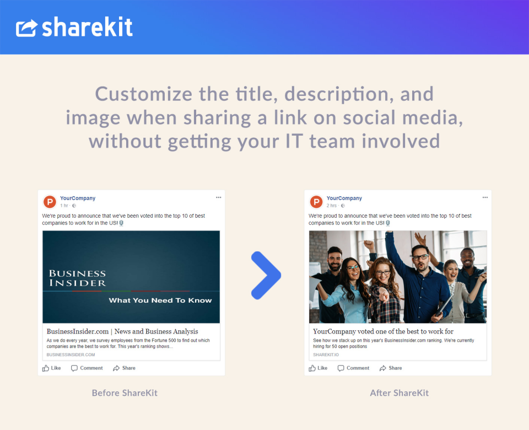This screenshot has width=529, height=430.
Task: Like the After ShareKit post
Action: (319, 368)
